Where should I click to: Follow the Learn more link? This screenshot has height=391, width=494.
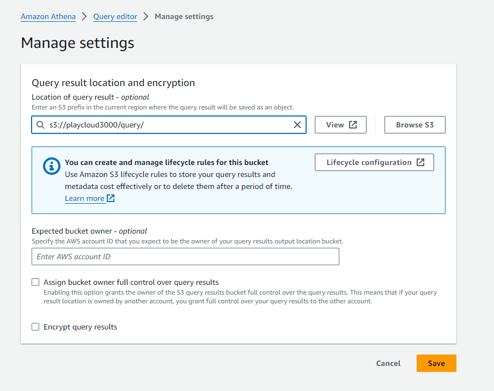pyautogui.click(x=84, y=198)
